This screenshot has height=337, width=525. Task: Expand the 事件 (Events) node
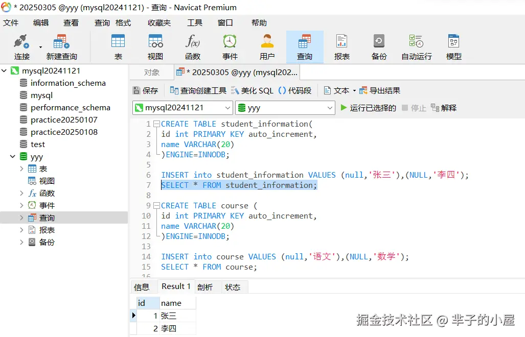pos(21,206)
